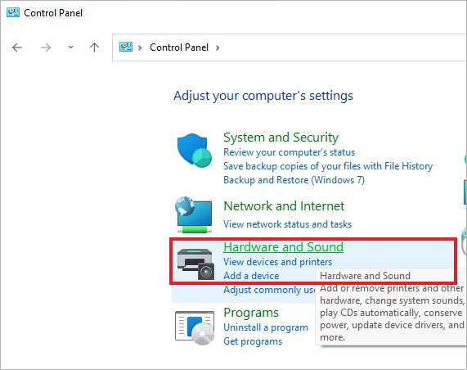Viewport: 467px width, 370px height.
Task: Click the Programs disc icon
Action: (195, 327)
